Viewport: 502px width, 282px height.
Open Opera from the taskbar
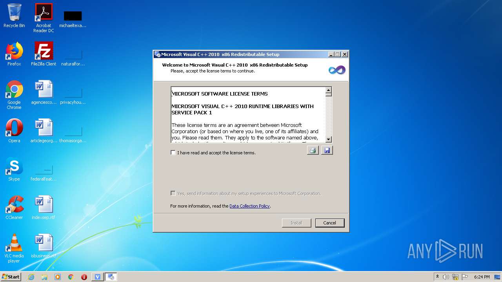84,277
